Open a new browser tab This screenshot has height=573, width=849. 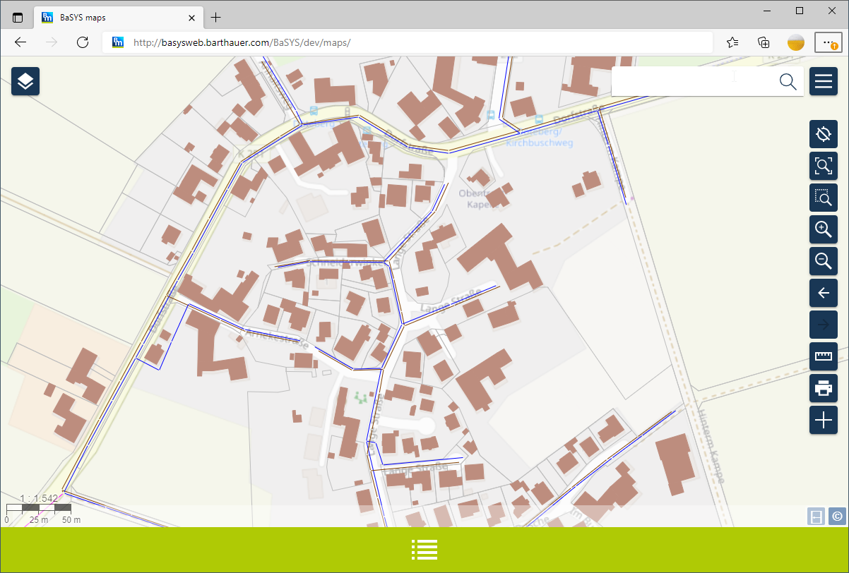coord(216,18)
